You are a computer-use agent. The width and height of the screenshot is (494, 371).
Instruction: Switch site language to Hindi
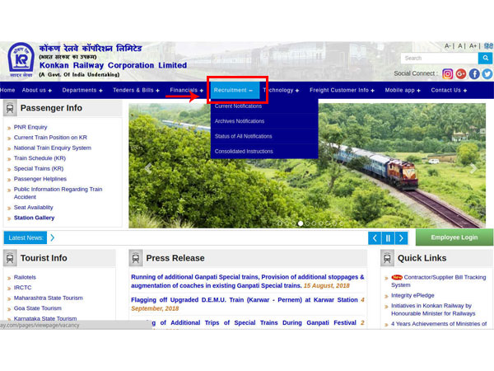pyautogui.click(x=488, y=46)
